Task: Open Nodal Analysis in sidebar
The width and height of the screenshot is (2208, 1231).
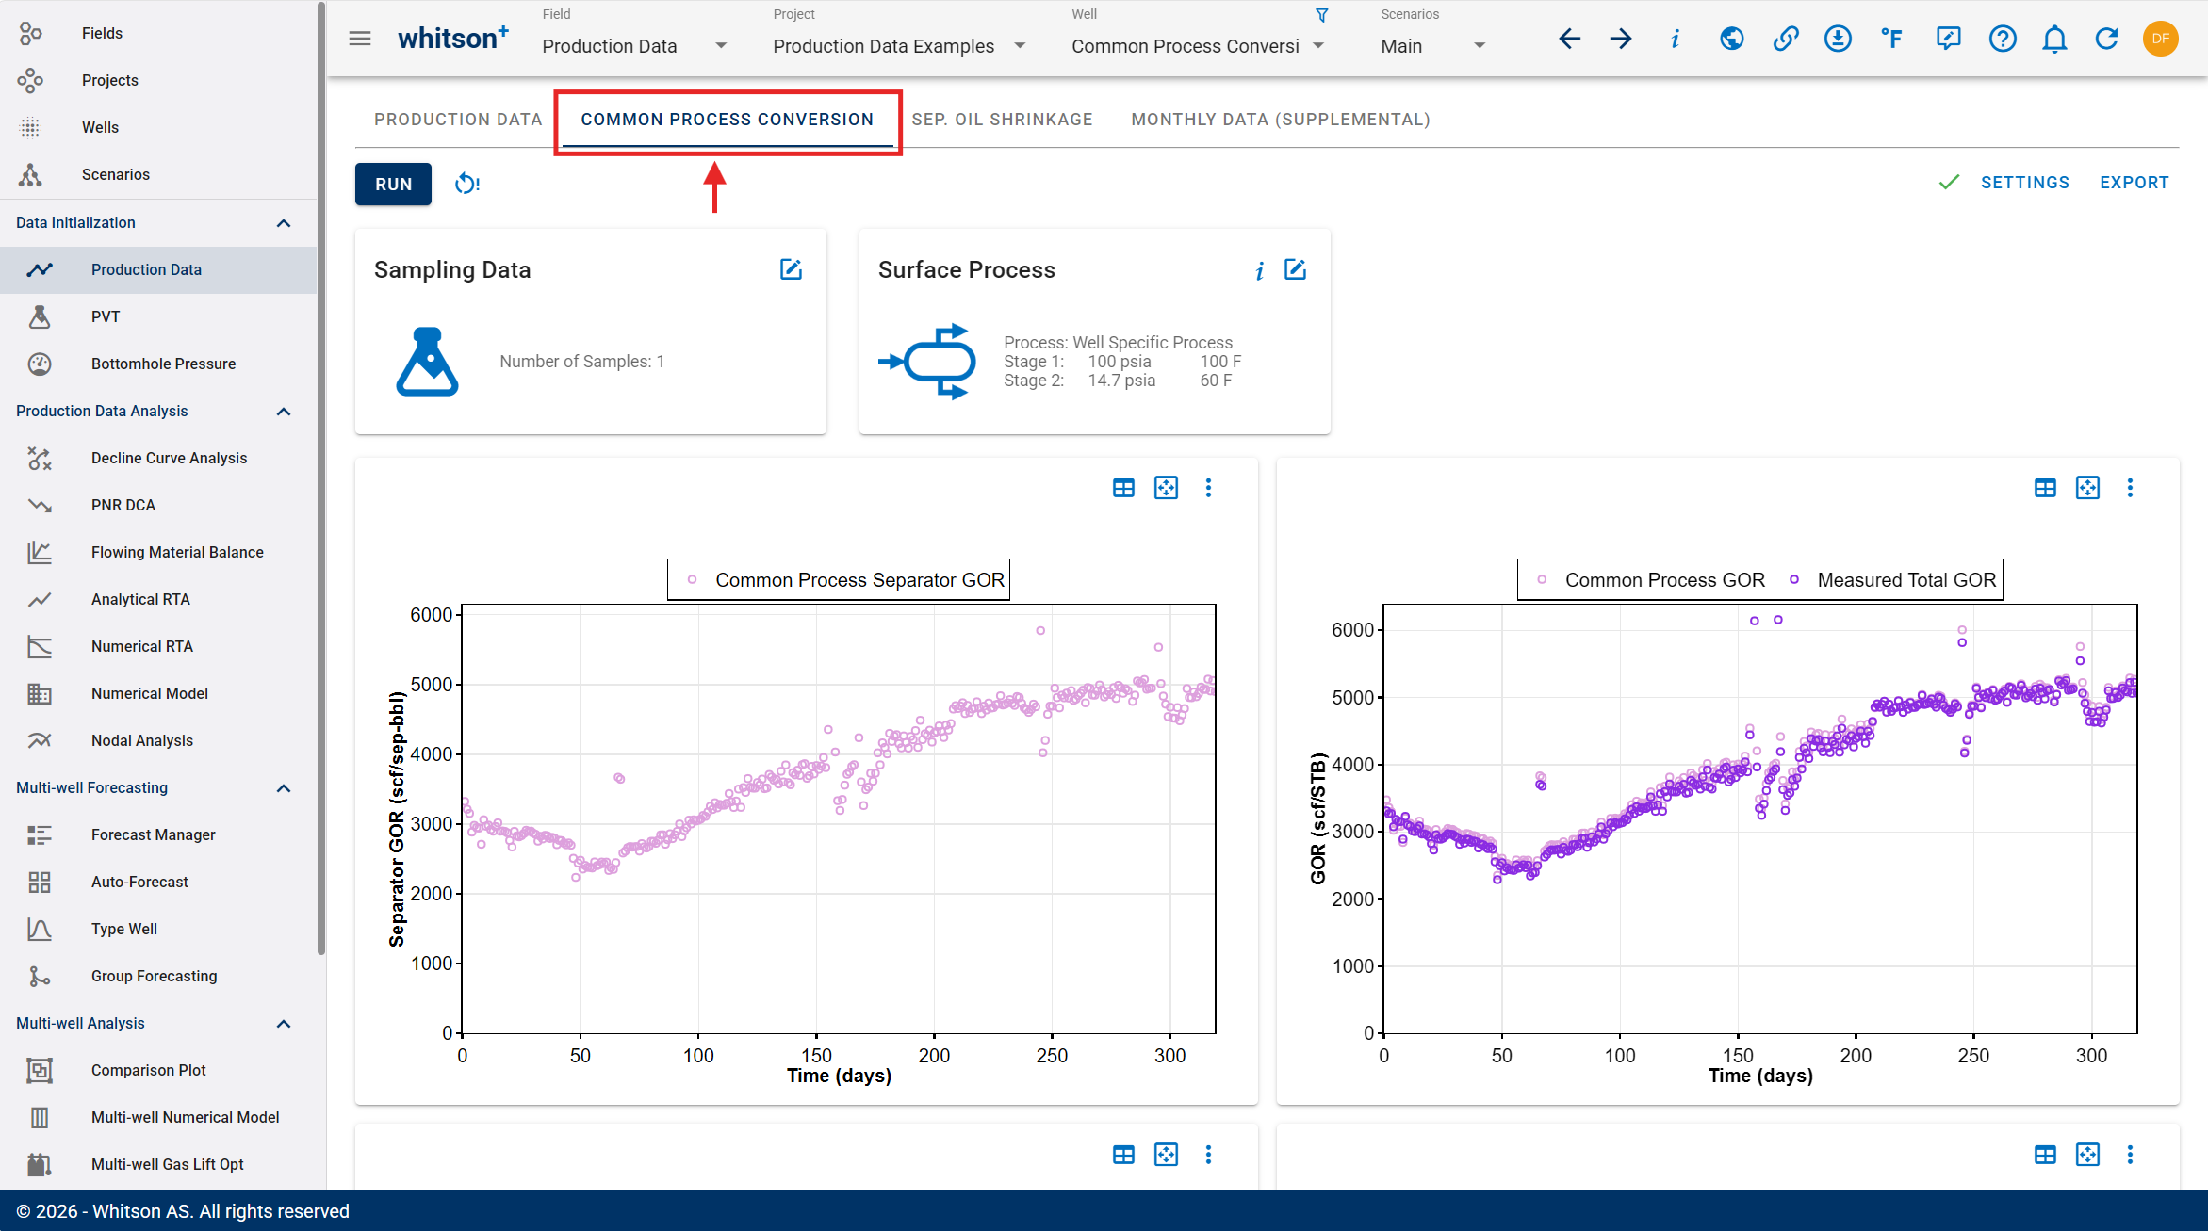Action: (x=158, y=740)
